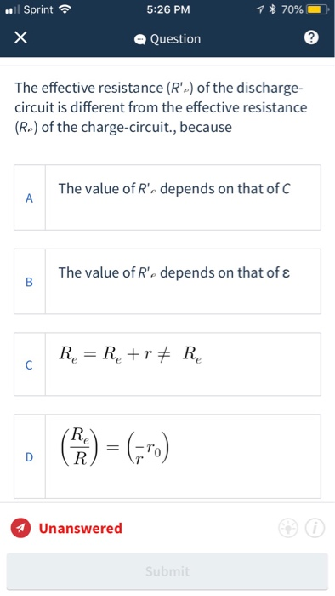Tap the red Unanswered status icon

pos(20,529)
